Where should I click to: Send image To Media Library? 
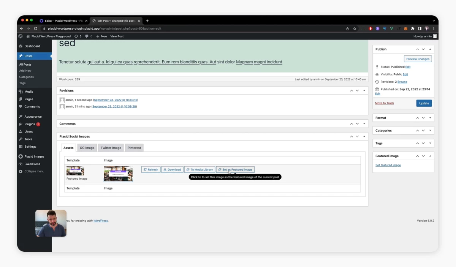[x=199, y=169]
